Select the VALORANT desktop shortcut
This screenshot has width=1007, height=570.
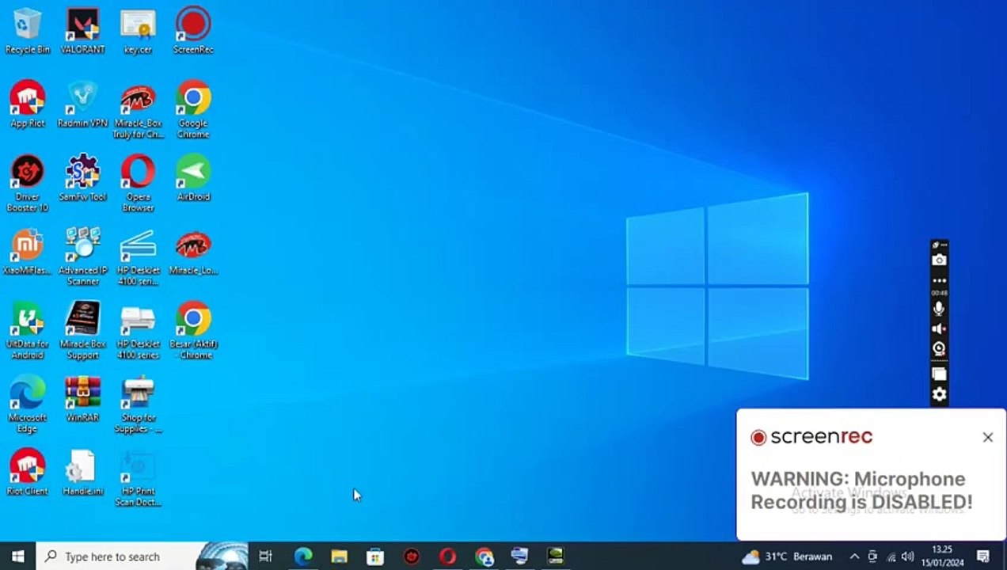pos(82,32)
